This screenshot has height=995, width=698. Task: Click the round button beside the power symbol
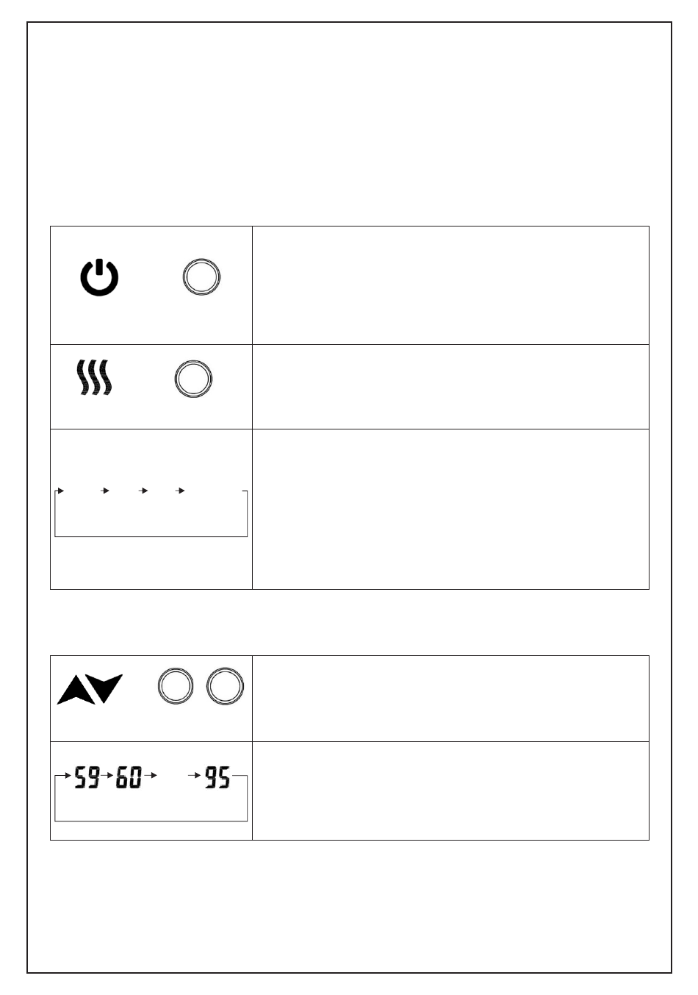[201, 277]
